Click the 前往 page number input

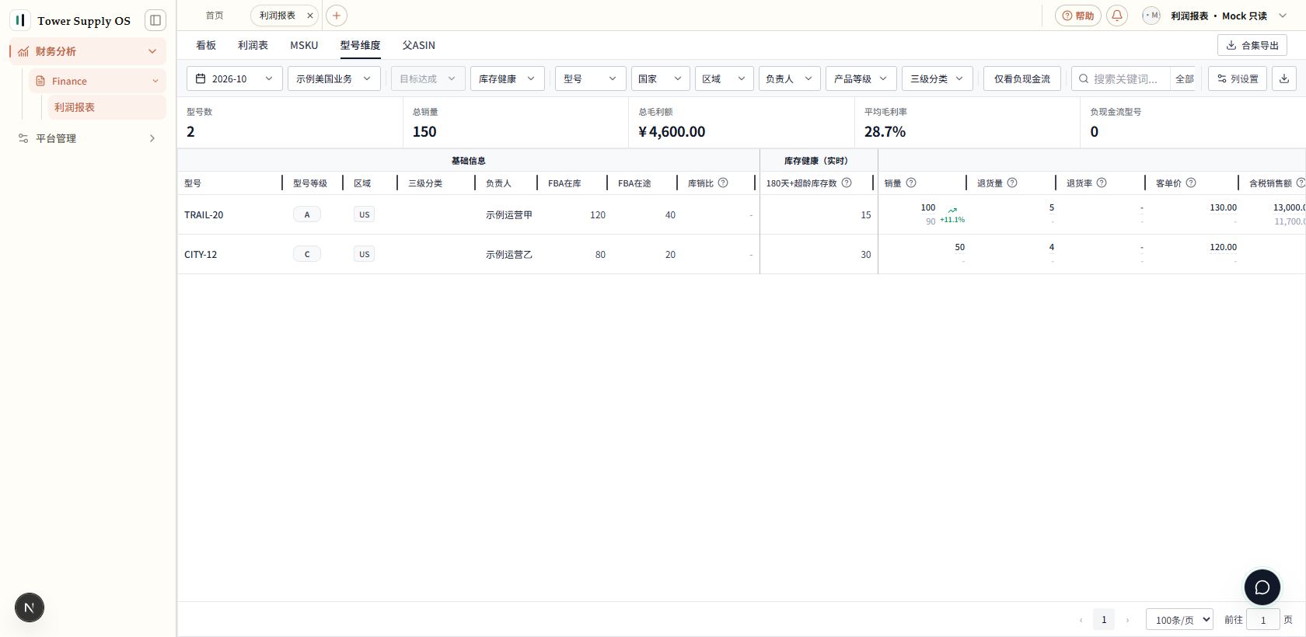1263,619
